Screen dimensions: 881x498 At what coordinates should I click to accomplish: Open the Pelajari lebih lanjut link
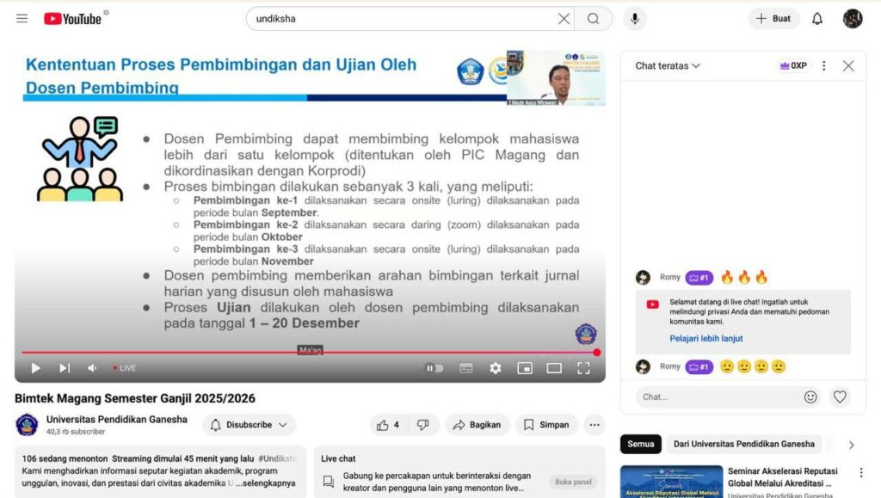706,339
